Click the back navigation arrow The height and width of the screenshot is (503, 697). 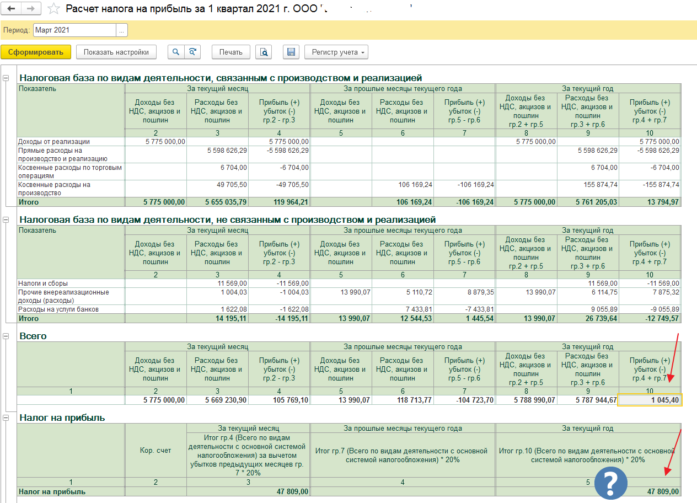12,9
